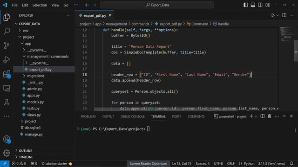
Task: Customize layout icon in title bar
Action: tap(268, 5)
